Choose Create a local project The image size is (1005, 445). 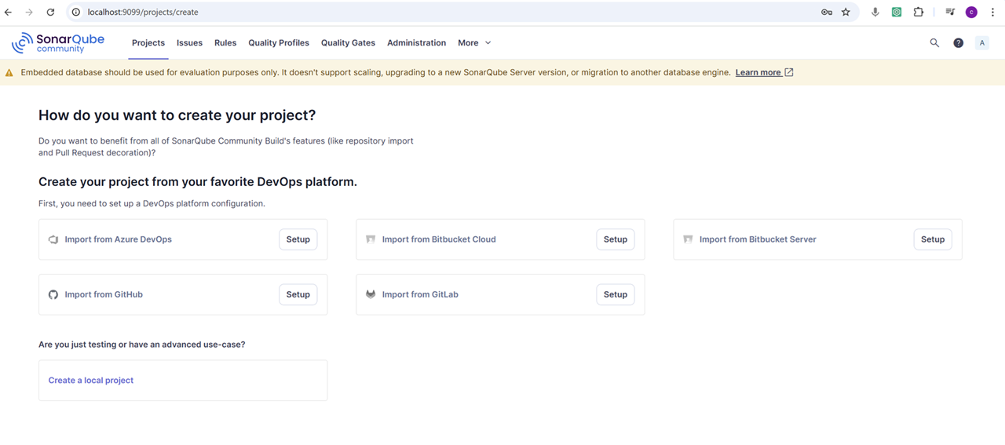coord(91,381)
